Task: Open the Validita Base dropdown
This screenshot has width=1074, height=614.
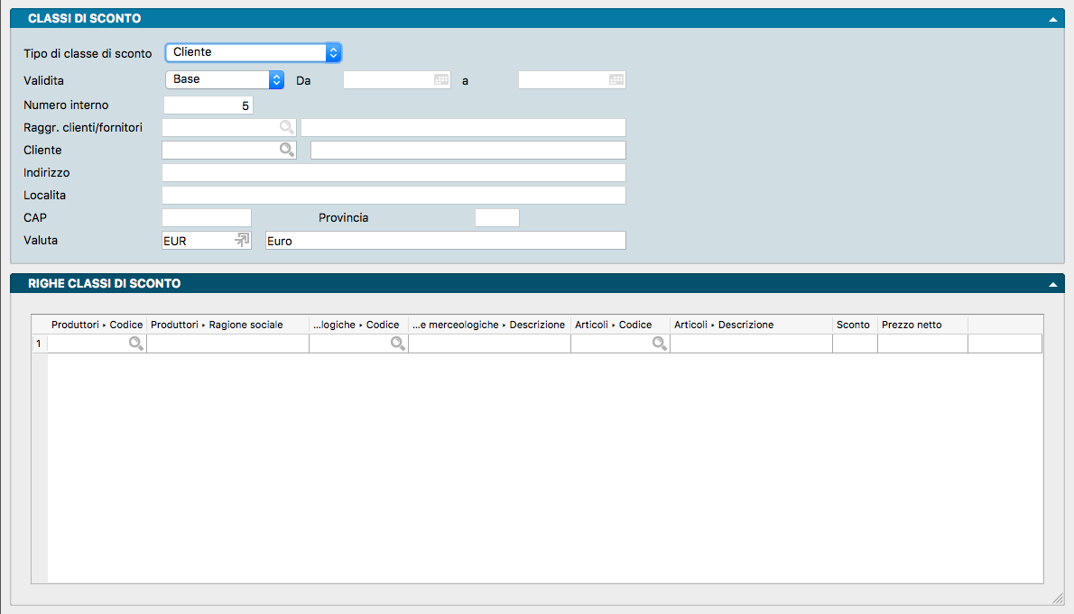Action: [x=225, y=79]
